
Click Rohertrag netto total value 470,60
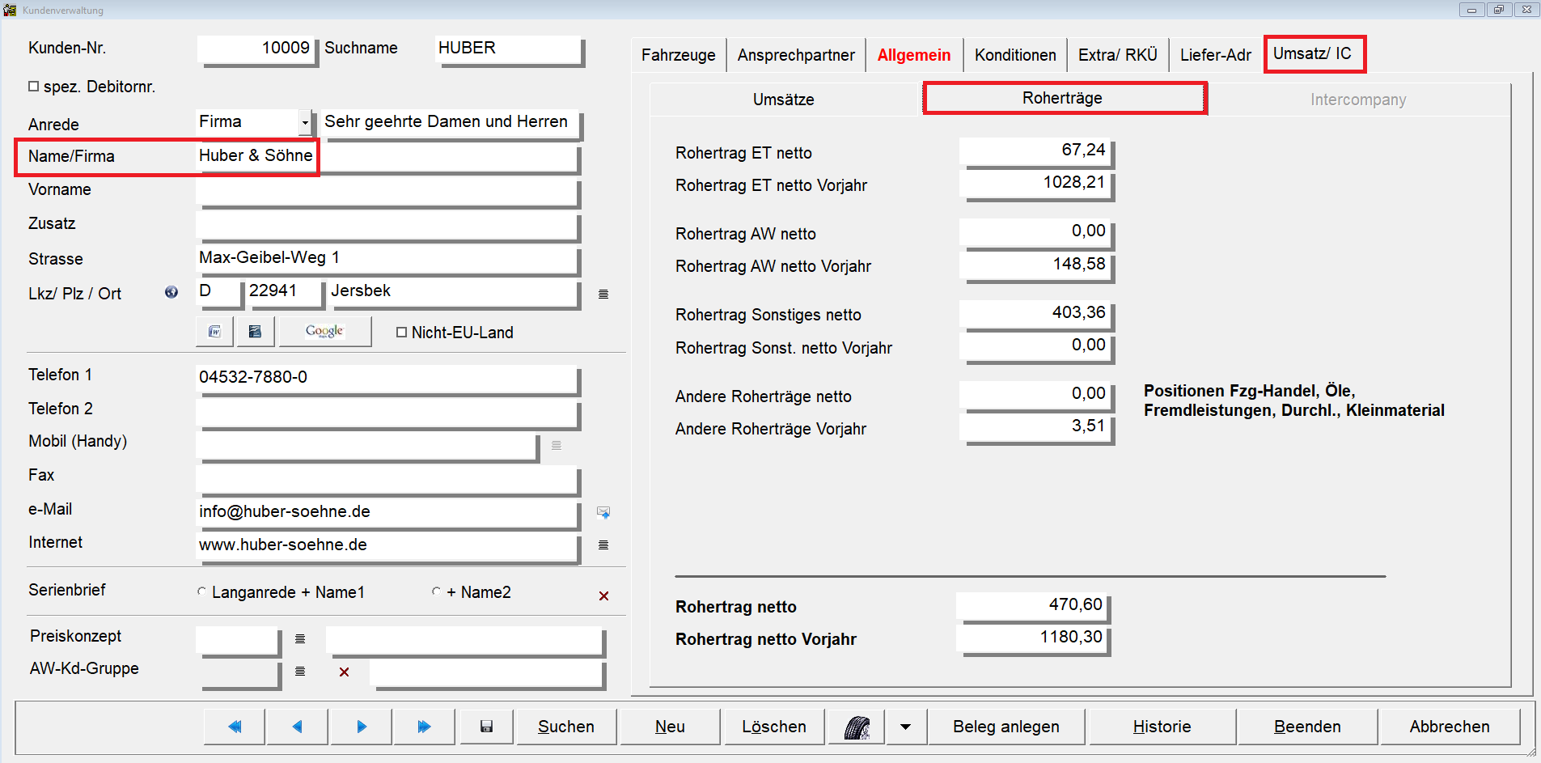pos(1033,605)
